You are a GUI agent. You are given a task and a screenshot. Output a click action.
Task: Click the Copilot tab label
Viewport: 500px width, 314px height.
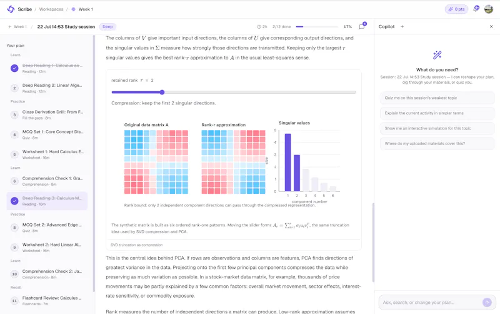tap(386, 27)
